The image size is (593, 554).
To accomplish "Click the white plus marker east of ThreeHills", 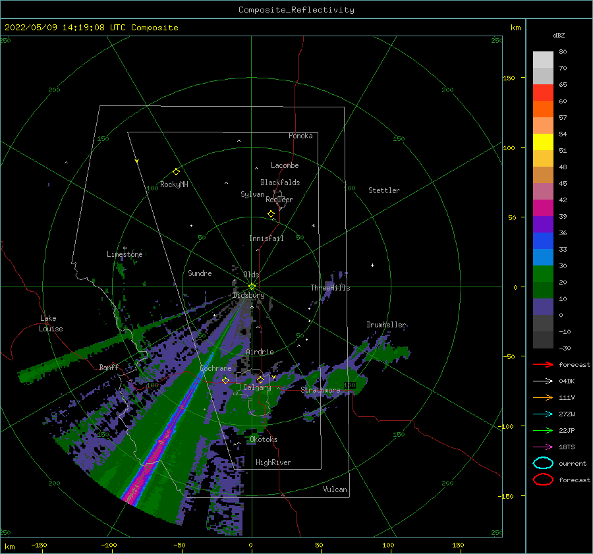I will coord(372,265).
